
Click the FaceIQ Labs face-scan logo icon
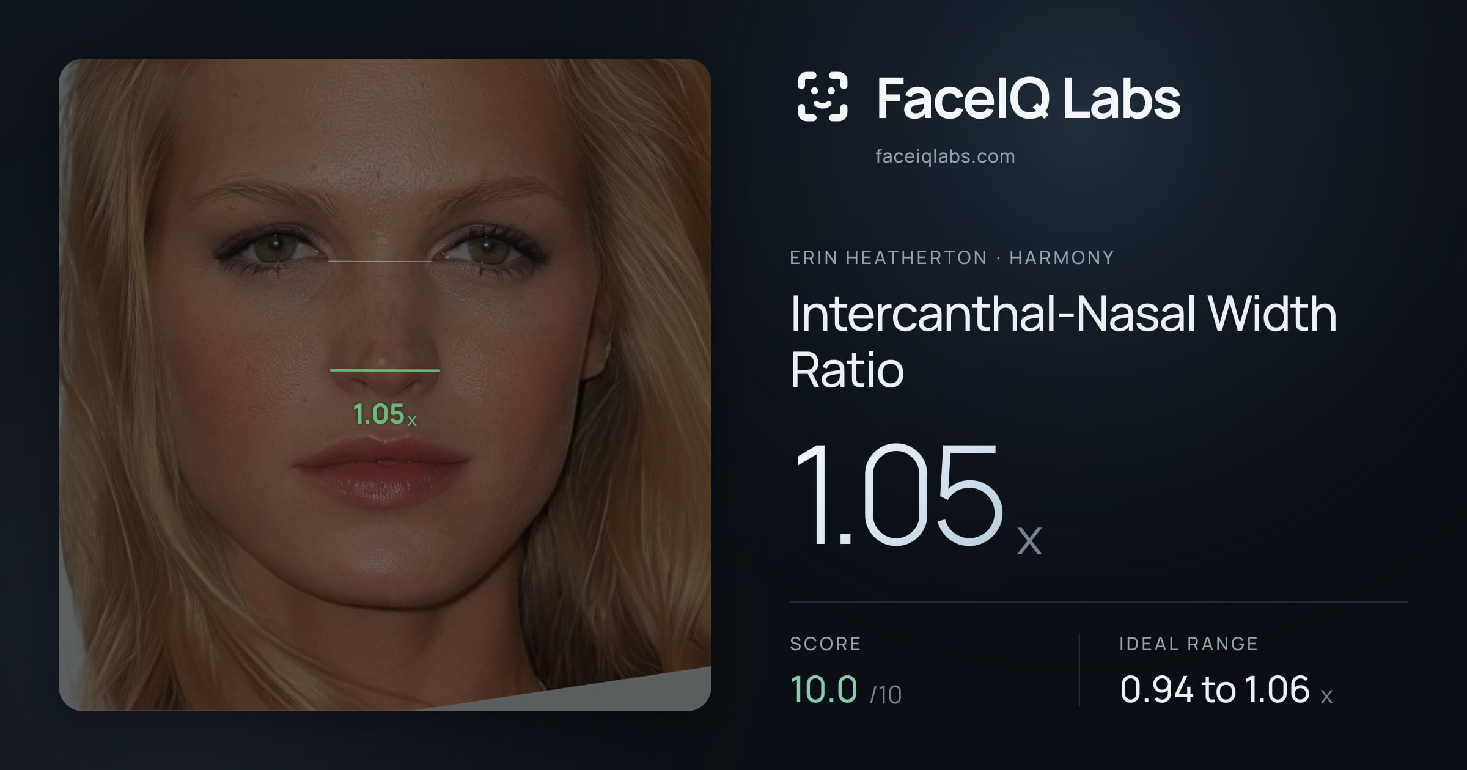pyautogui.click(x=822, y=97)
